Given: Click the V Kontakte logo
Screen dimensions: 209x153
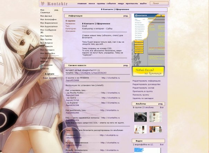Looking at the screenshot, I should (54, 3).
